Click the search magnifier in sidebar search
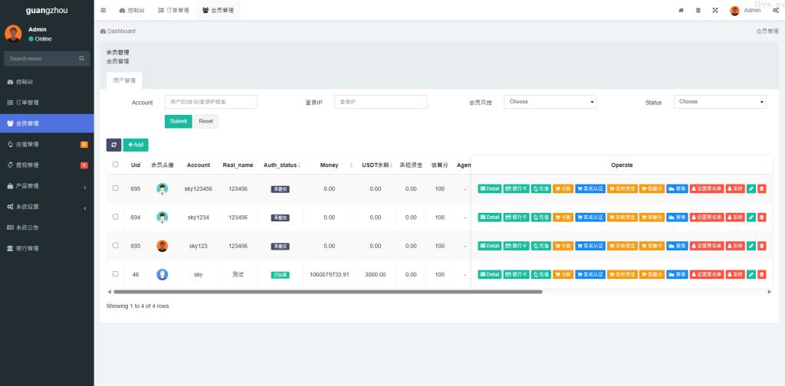 (82, 58)
